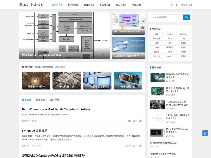This screenshot has height=158, width=211.
Task: Click the blue sidebar search button
Action: tap(186, 17)
